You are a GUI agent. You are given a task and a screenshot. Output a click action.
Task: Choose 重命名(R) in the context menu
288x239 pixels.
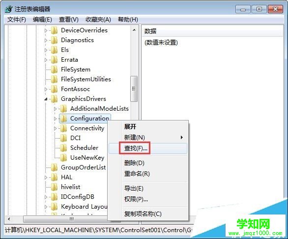point(148,173)
